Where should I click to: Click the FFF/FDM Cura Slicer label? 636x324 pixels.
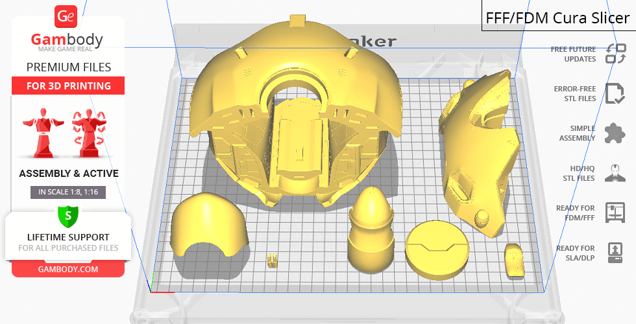pos(557,18)
